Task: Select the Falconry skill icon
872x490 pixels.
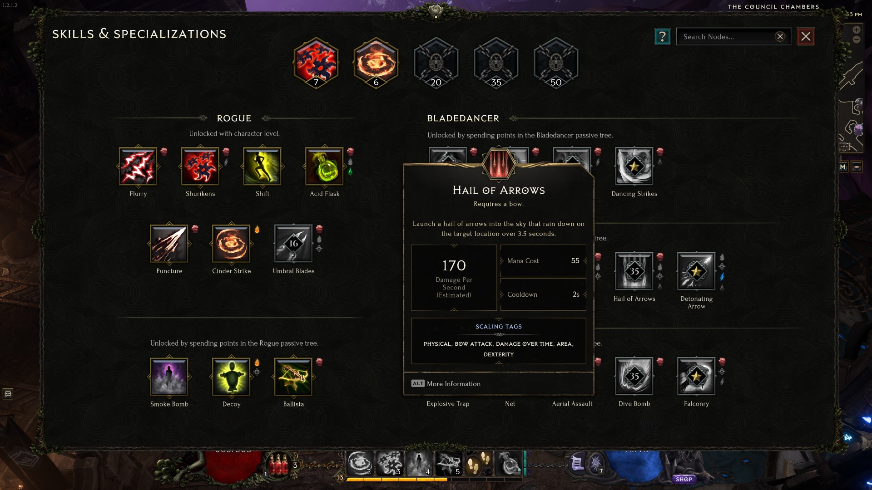Action: click(696, 376)
